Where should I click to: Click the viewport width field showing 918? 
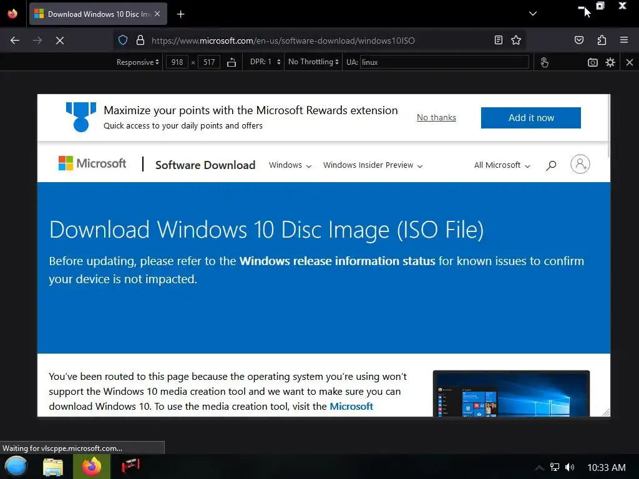pyautogui.click(x=177, y=62)
